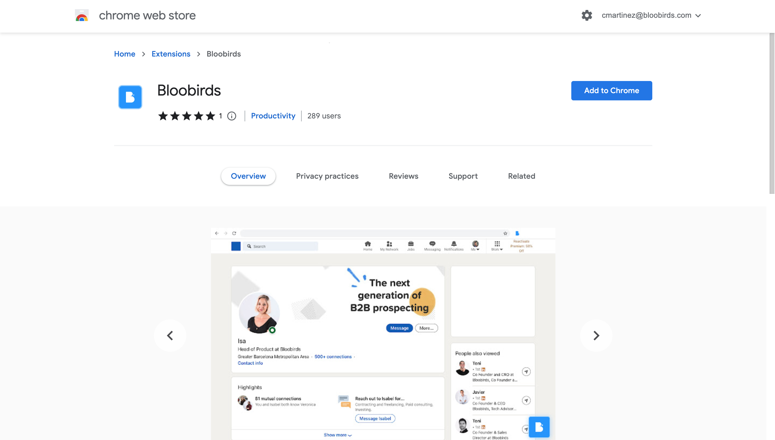The height and width of the screenshot is (440, 775).
Task: Click the Chrome Web Store logo icon
Action: (82, 15)
